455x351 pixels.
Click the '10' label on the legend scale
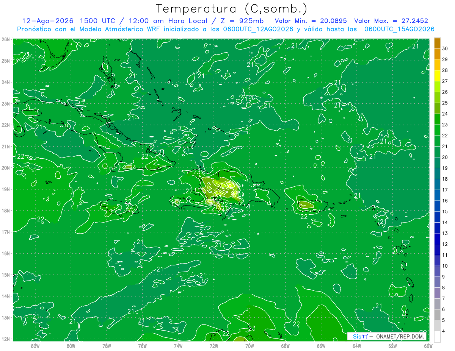coord(445,266)
